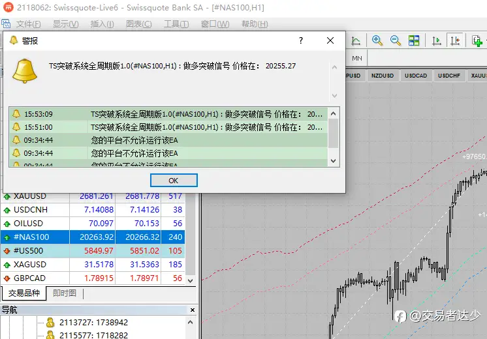487x339 pixels.
Task: Click #NAS100 bid price 20263.92
Action: pos(97,237)
